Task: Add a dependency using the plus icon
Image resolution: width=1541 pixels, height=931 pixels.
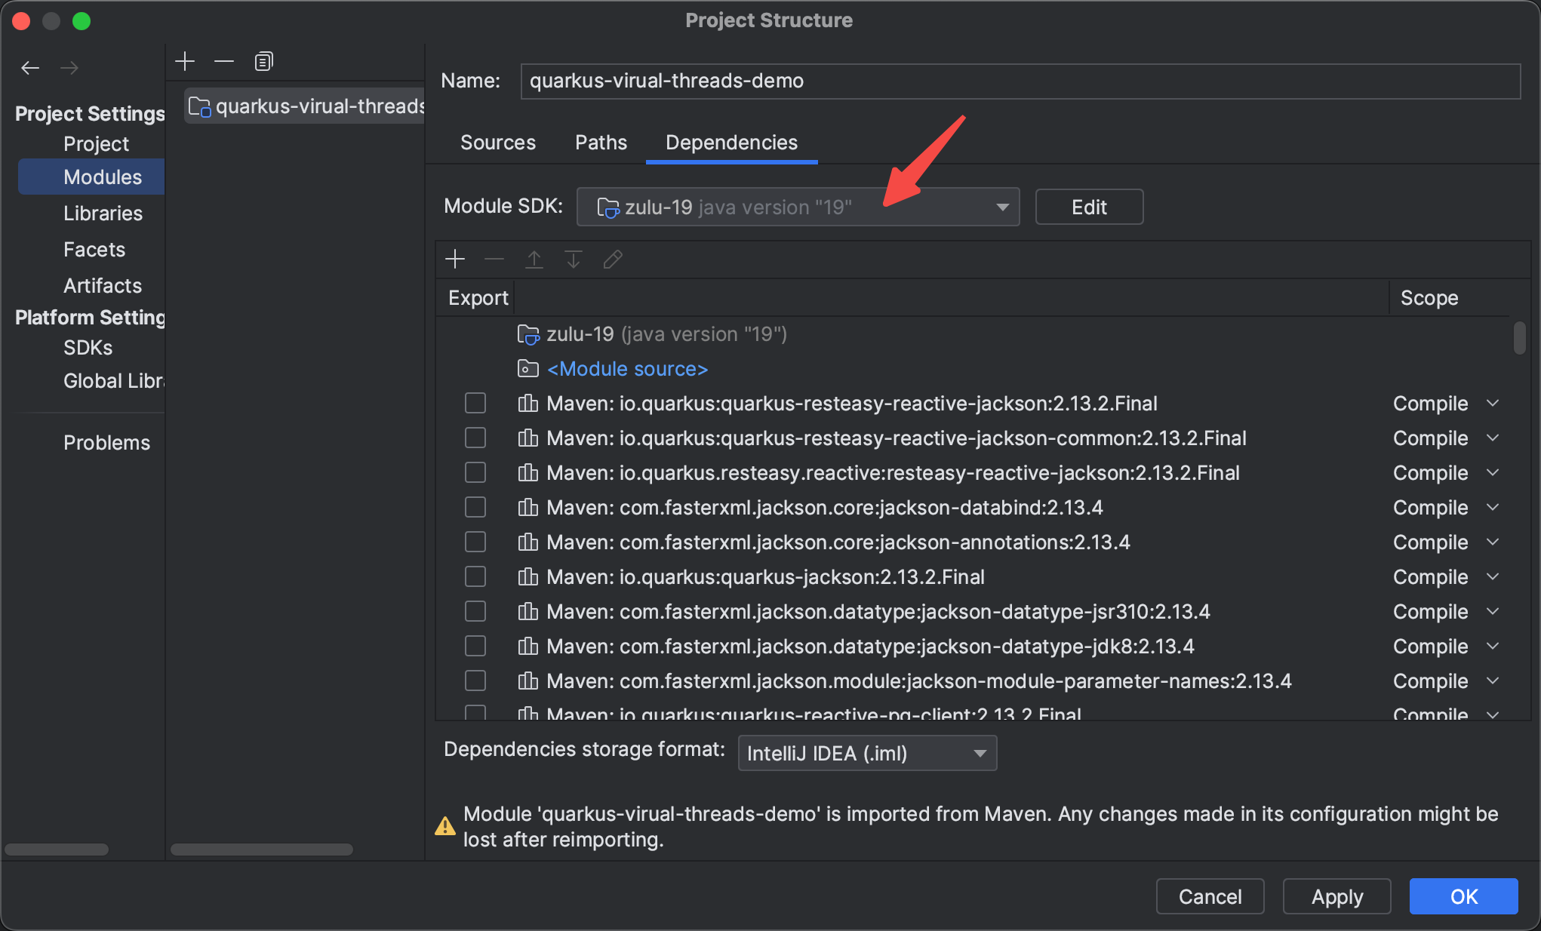Action: point(455,260)
